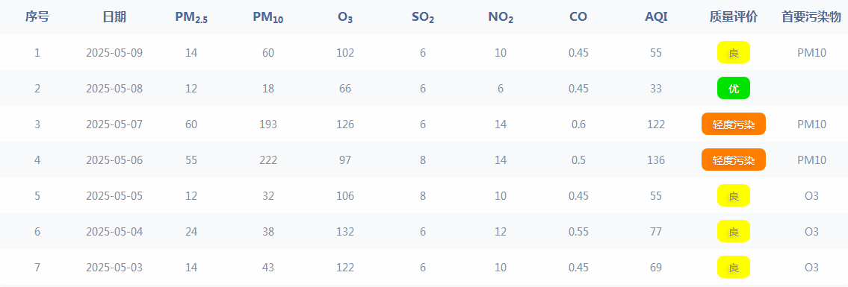848x287 pixels.
Task: Click CO value 0.6
Action: click(578, 124)
